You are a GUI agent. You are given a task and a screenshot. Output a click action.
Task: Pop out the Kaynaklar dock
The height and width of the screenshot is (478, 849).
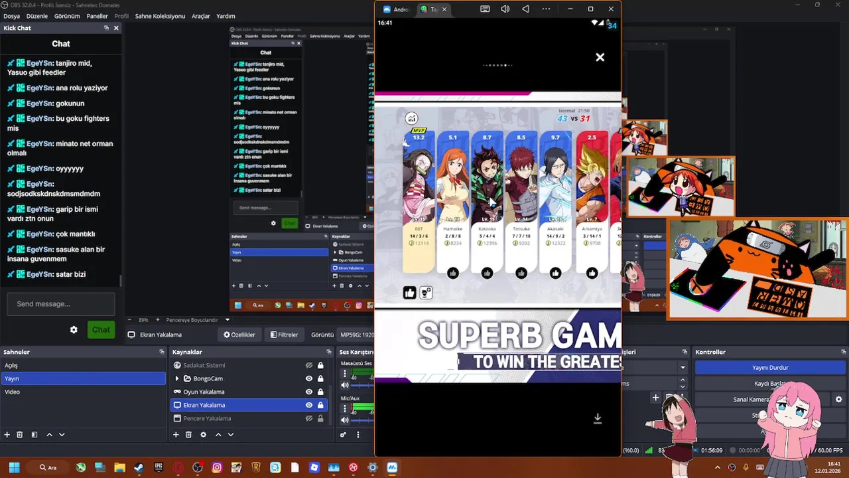click(328, 352)
